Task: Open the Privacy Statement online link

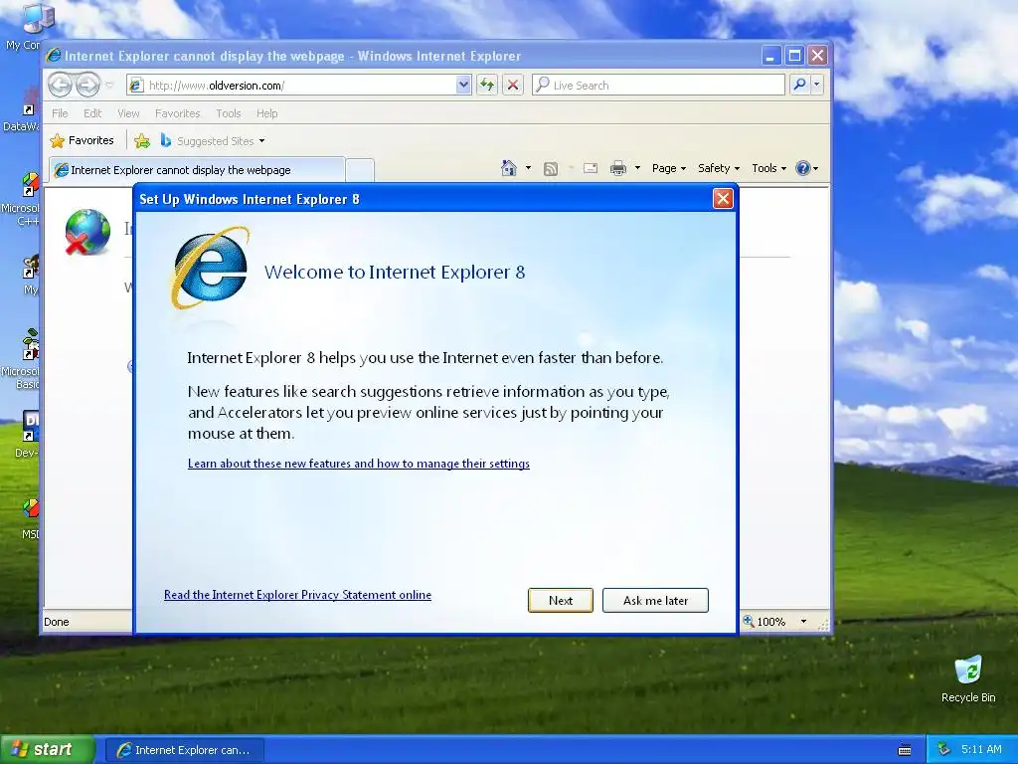Action: 297,595
